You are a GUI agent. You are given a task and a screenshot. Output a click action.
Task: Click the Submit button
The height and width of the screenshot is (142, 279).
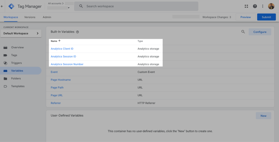click(x=266, y=17)
